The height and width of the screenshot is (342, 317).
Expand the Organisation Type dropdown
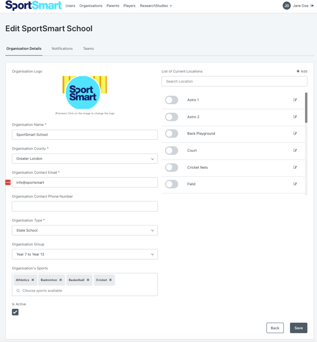click(85, 230)
